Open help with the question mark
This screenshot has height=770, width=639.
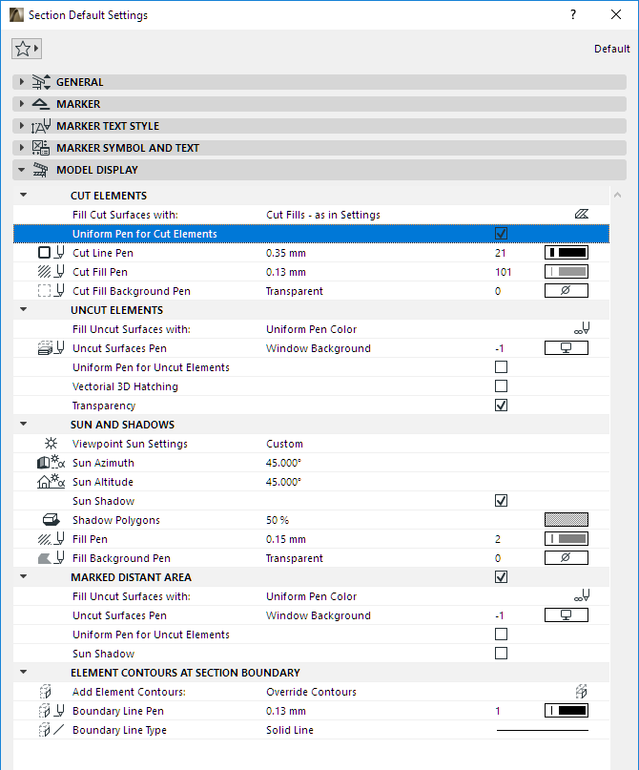click(573, 14)
